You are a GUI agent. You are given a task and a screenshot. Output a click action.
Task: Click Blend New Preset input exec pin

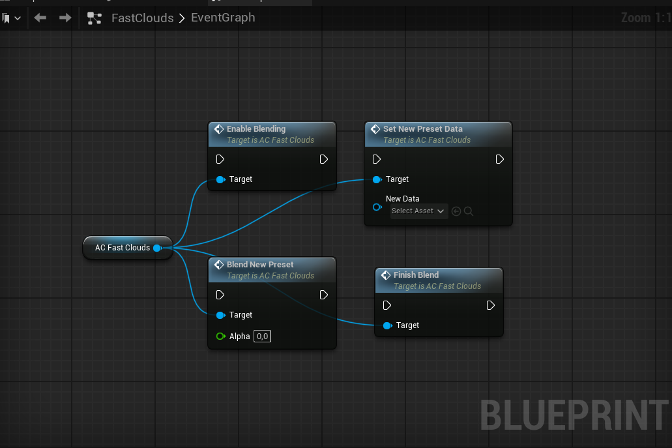pyautogui.click(x=220, y=295)
